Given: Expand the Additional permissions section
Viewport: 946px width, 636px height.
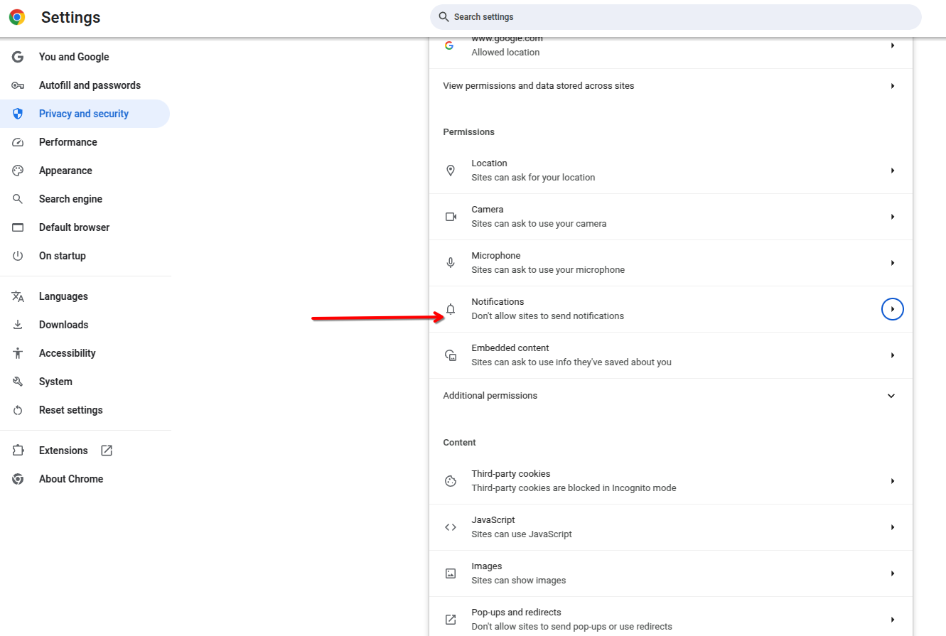Looking at the screenshot, I should (891, 396).
